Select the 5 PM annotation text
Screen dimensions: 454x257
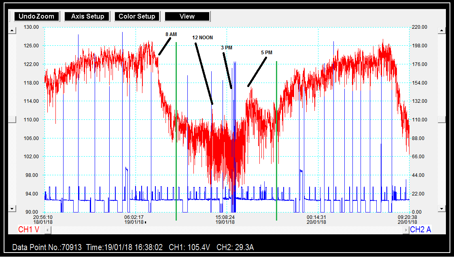[267, 53]
